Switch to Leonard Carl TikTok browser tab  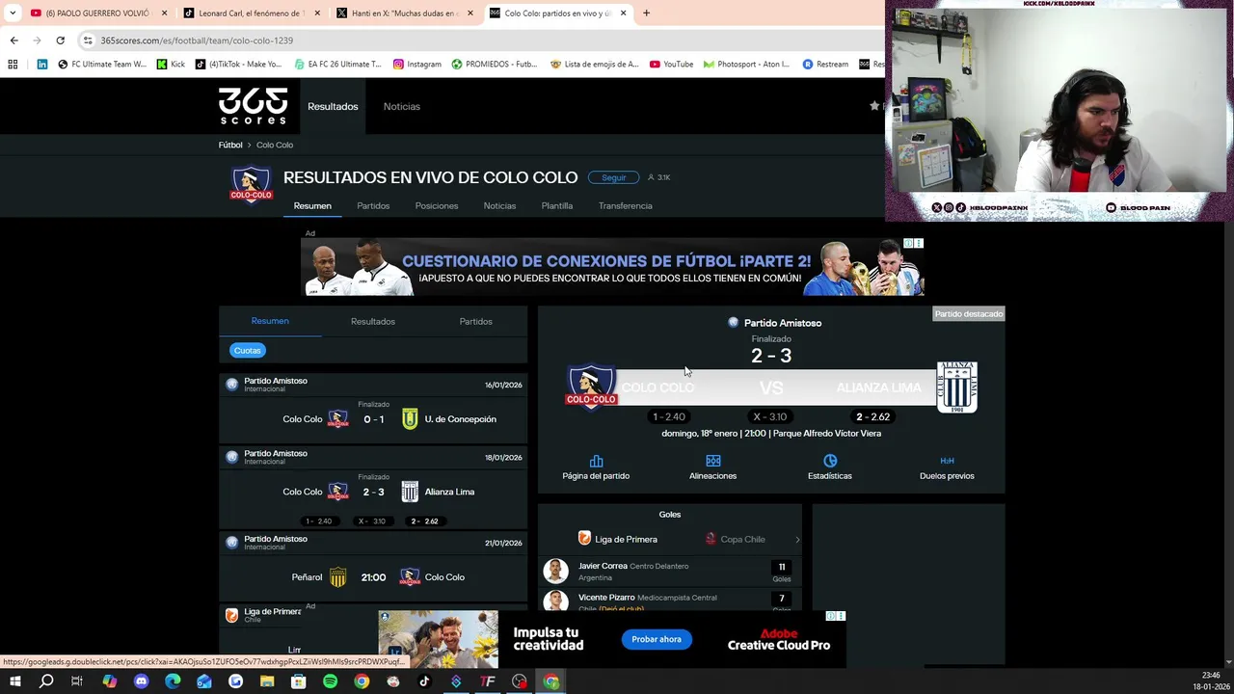251,13
